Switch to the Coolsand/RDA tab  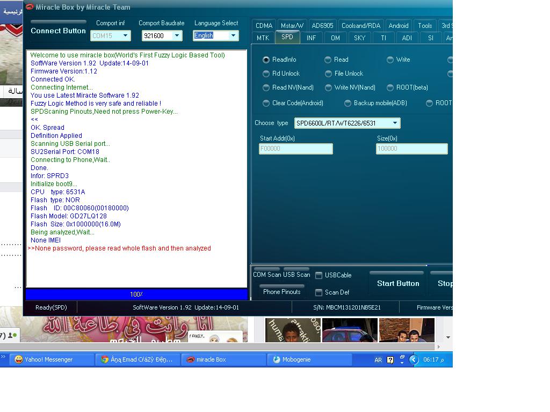click(361, 26)
